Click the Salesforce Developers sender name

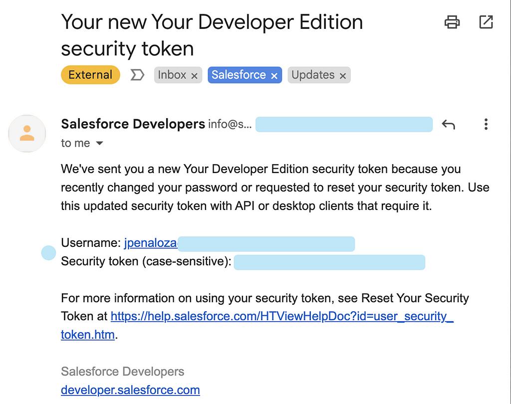(x=133, y=124)
